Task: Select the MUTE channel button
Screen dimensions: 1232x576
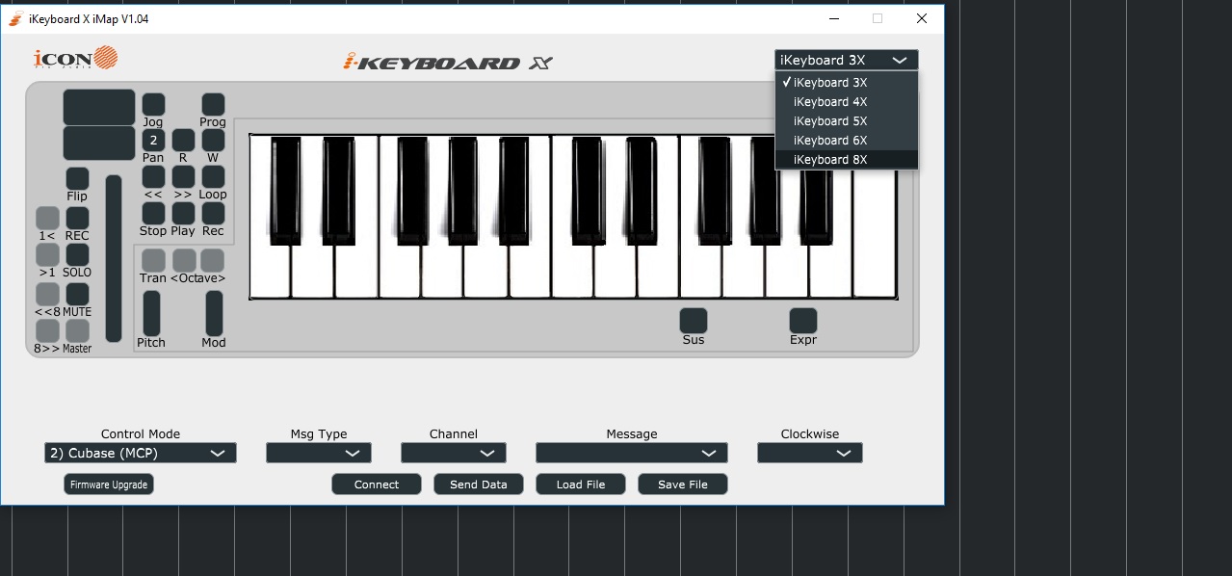Action: [77, 294]
